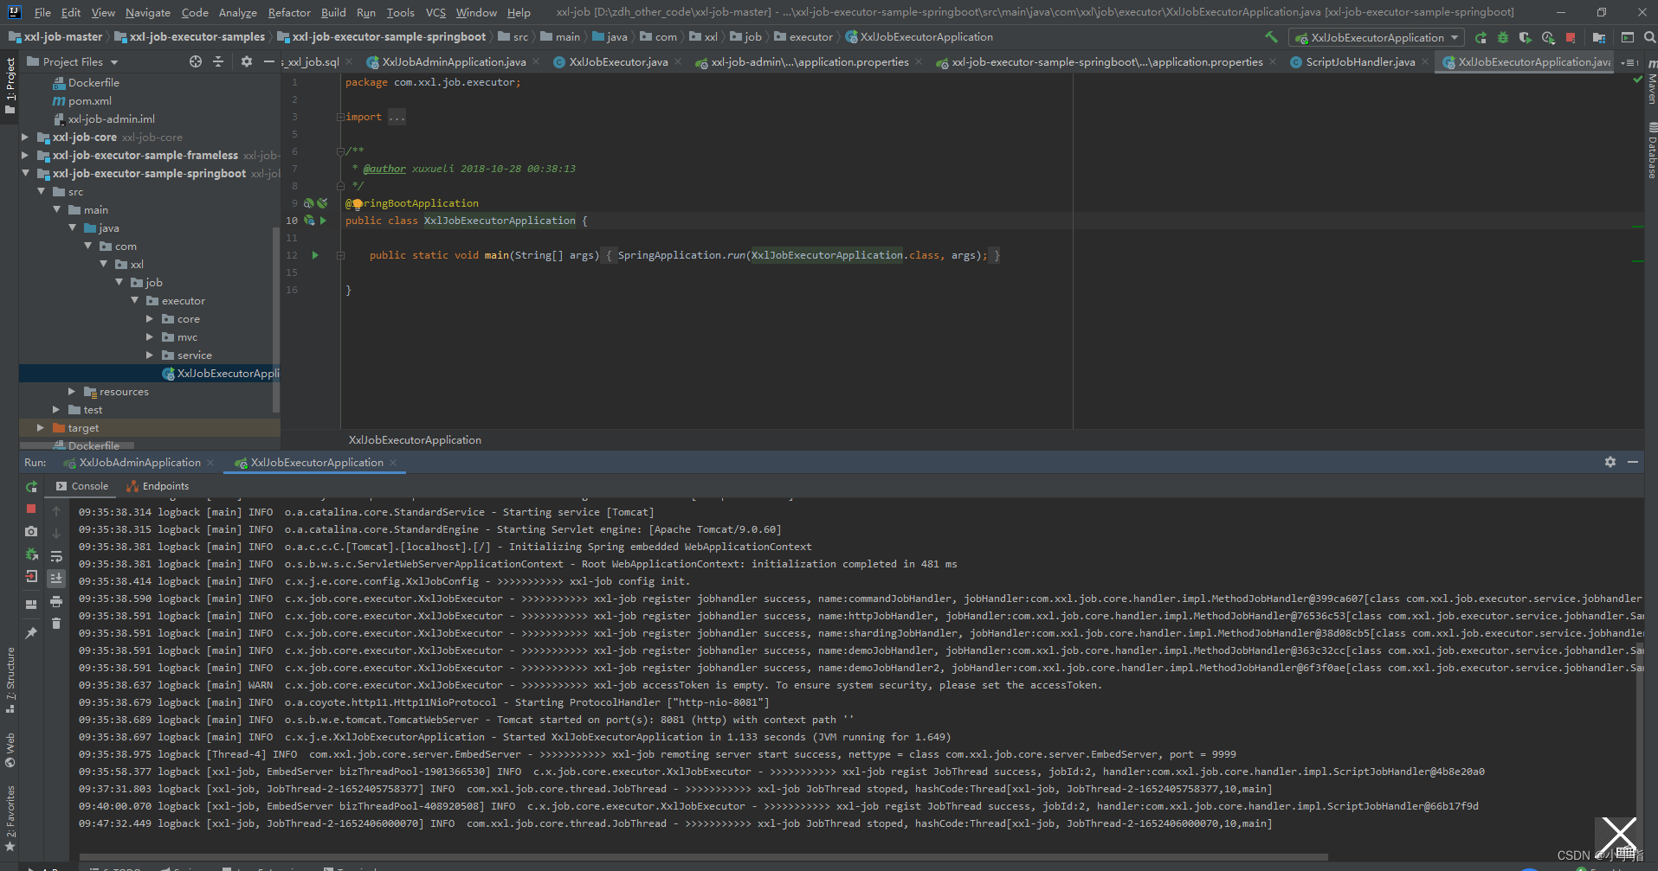Click the Build project hammer icon
The width and height of the screenshot is (1658, 871).
click(1271, 37)
